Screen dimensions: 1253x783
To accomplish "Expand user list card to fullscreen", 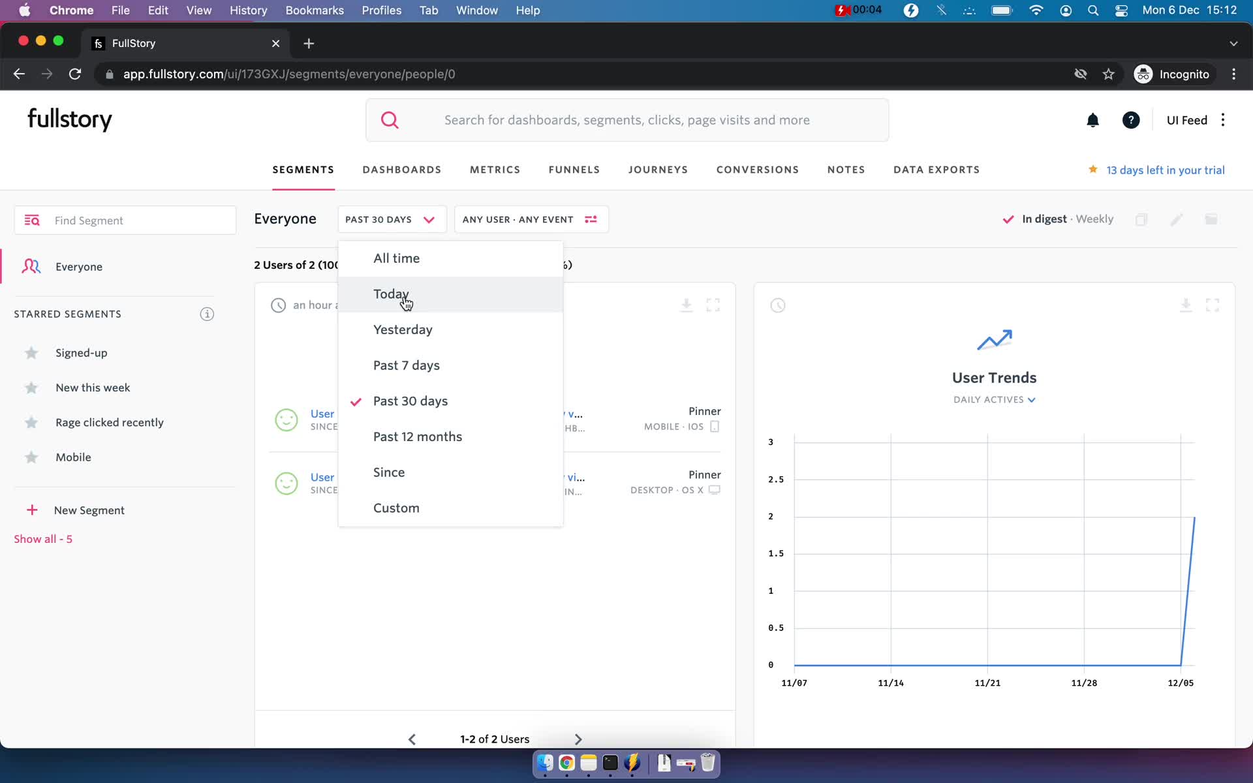I will (713, 305).
